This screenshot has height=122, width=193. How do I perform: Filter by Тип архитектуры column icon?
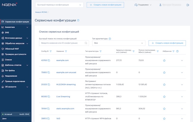[x=101, y=51]
